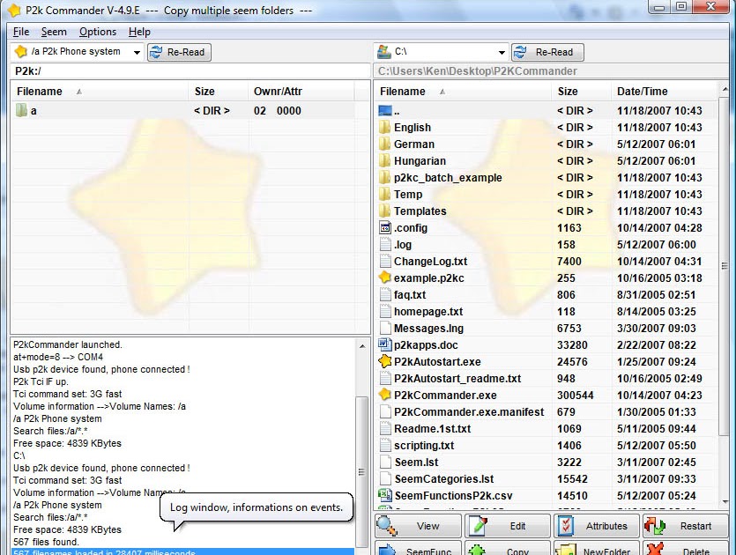The image size is (736, 555).
Task: Click the Restart button
Action: click(x=685, y=526)
